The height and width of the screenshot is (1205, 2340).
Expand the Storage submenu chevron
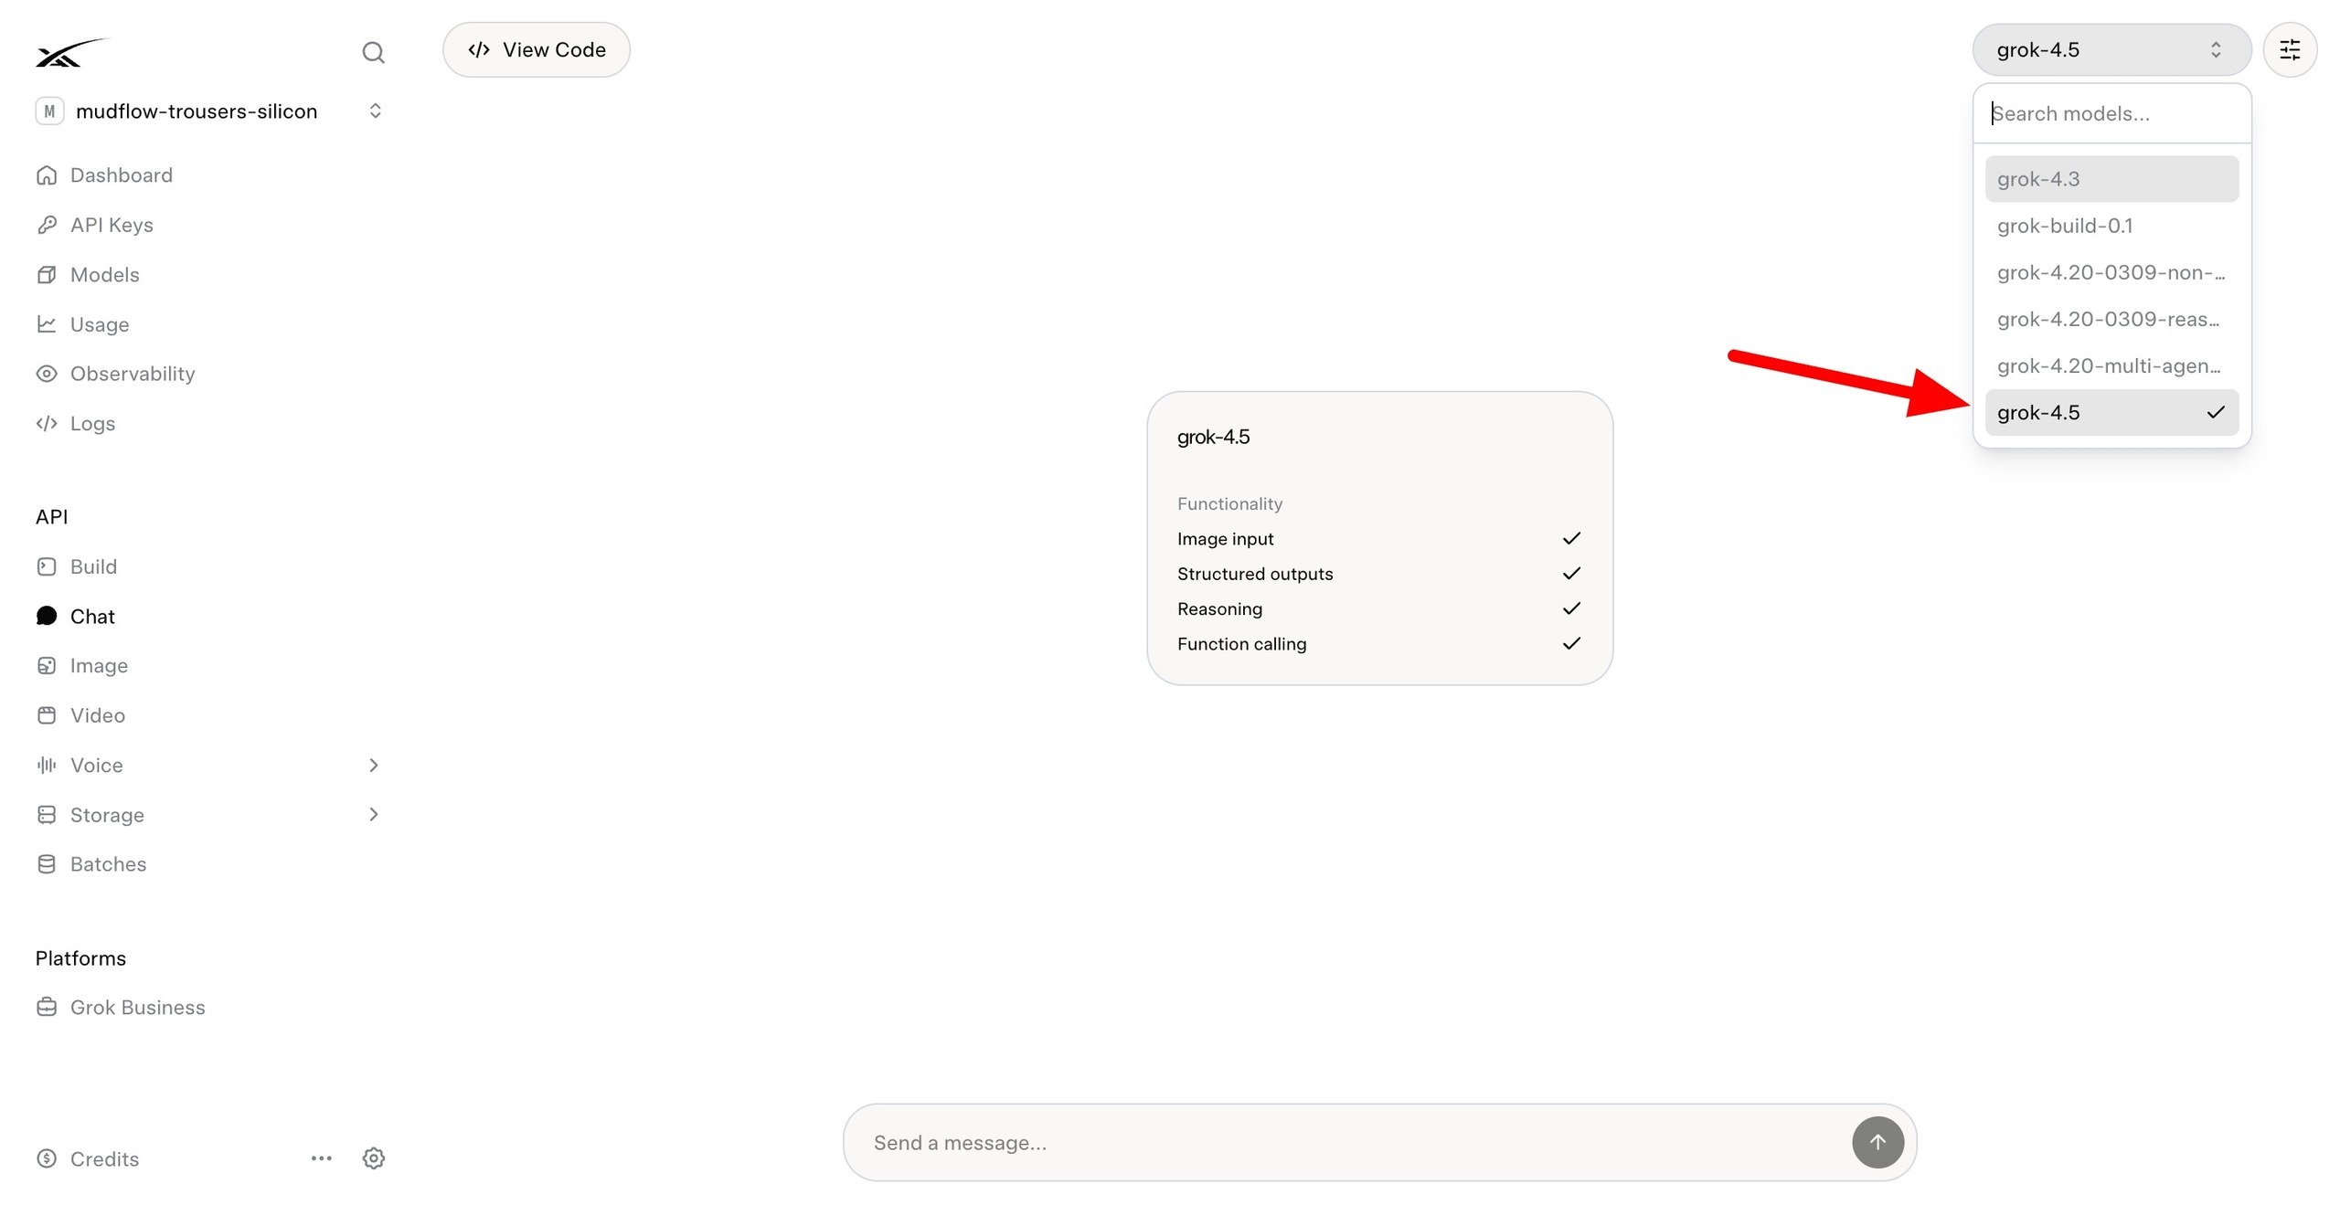click(x=373, y=814)
